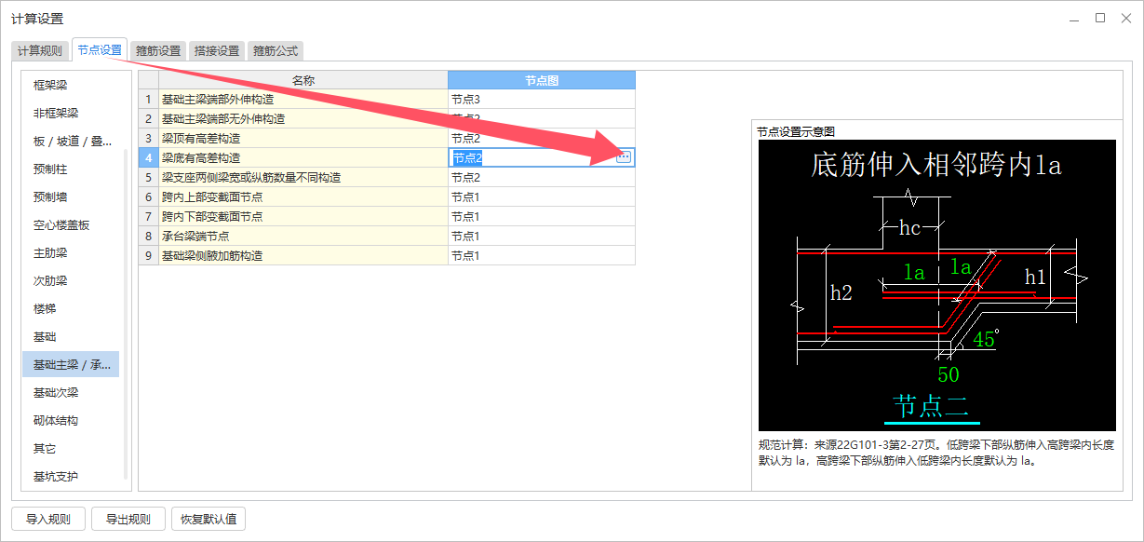Minimize the 计算设置 window
The image size is (1144, 542).
pos(1074,18)
